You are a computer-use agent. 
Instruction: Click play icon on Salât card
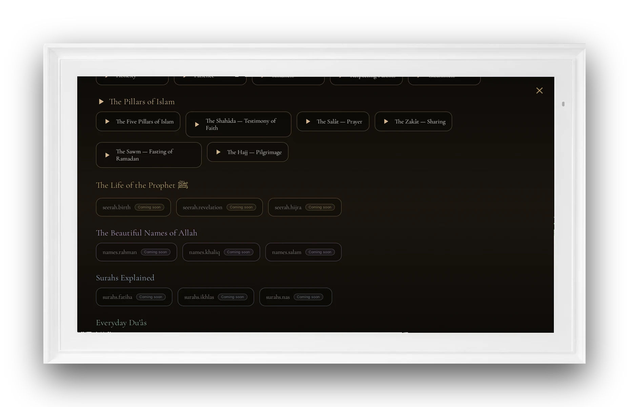[x=308, y=121]
